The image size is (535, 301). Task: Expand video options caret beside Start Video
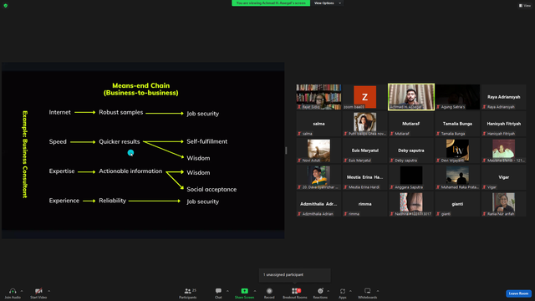coord(48,291)
